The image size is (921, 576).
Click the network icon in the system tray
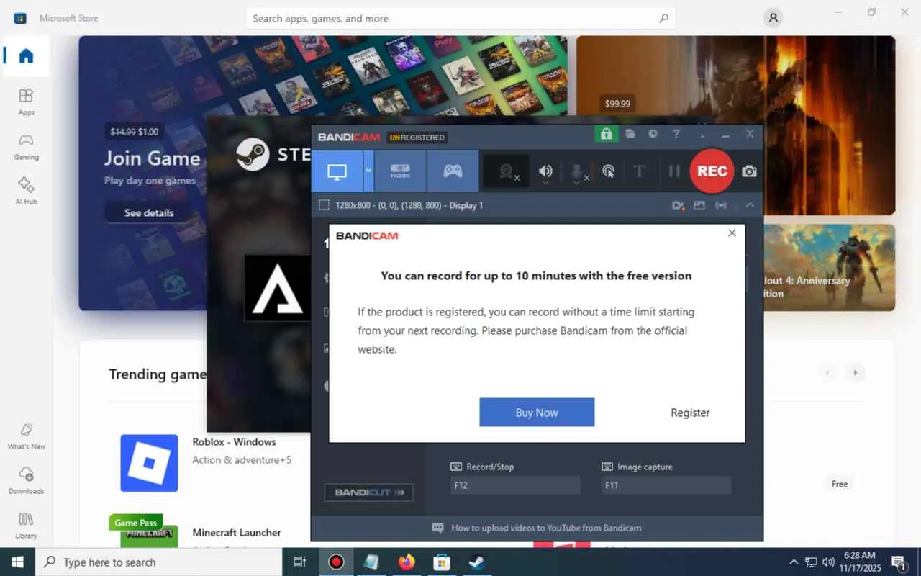point(811,562)
